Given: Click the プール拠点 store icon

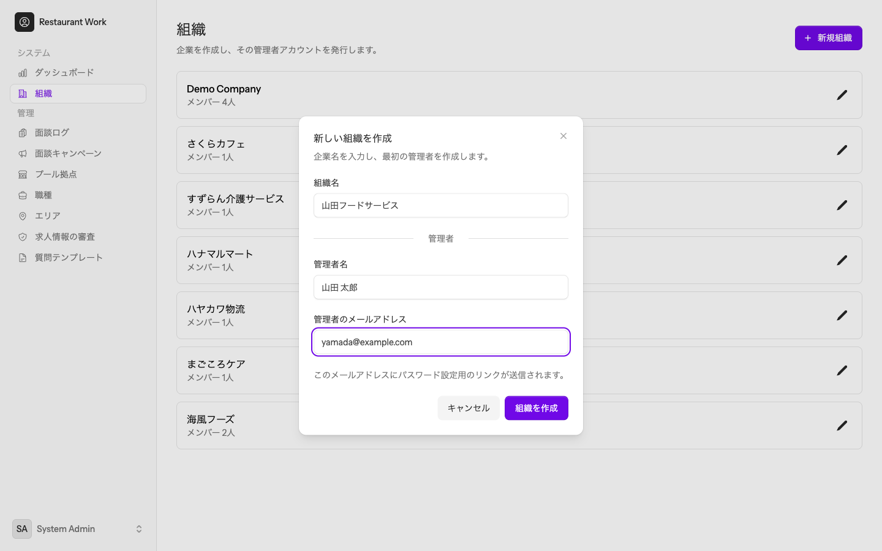Looking at the screenshot, I should point(23,174).
